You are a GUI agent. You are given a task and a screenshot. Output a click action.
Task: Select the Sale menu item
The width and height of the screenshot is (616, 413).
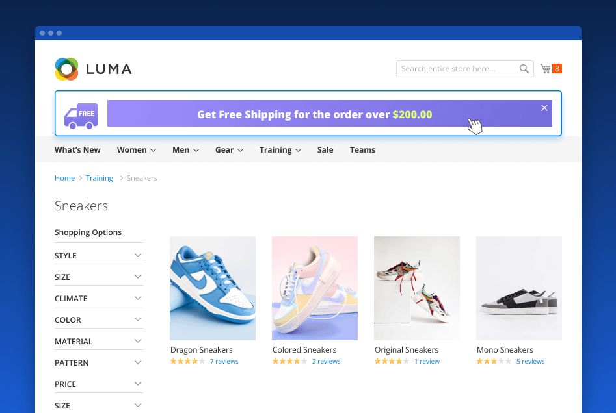[325, 150]
